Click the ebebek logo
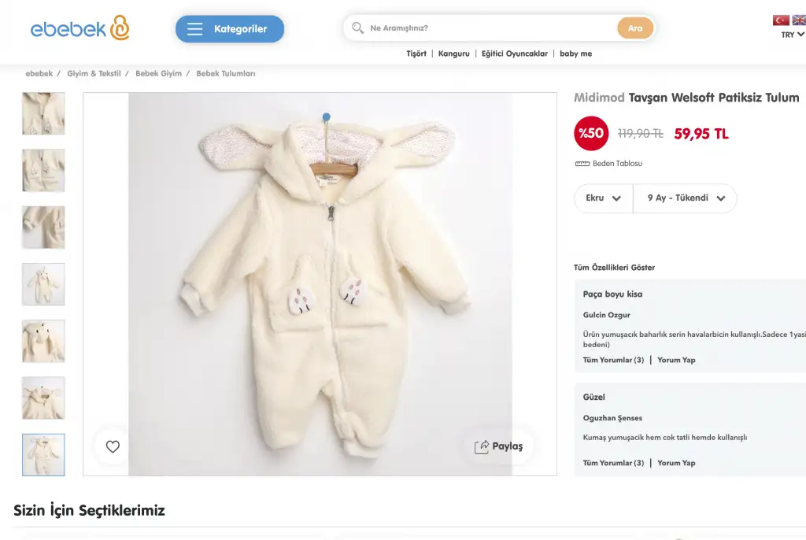This screenshot has width=806, height=540. click(79, 28)
